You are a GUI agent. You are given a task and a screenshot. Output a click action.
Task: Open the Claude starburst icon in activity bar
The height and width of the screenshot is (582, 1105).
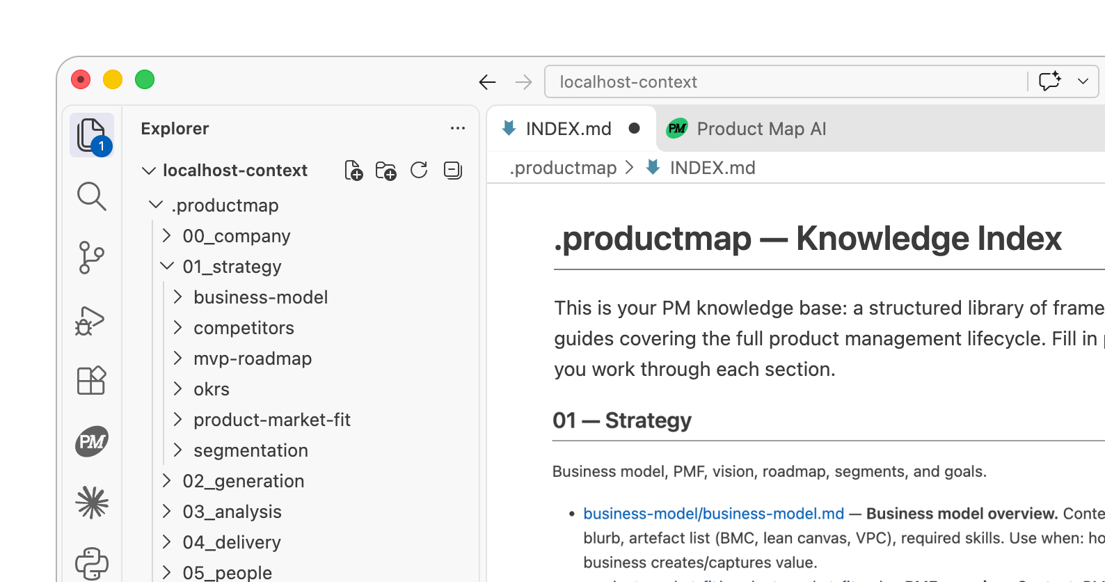92,503
